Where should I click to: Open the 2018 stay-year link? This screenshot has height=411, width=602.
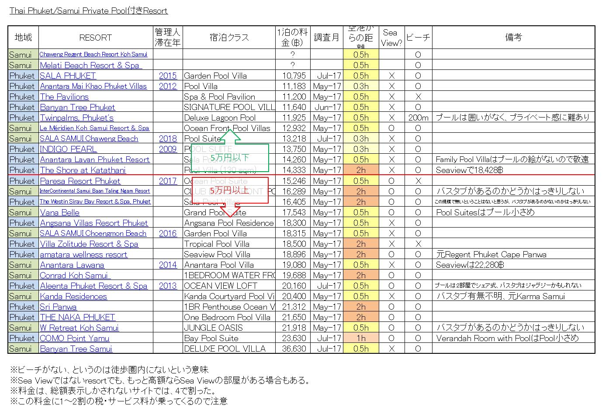tap(168, 138)
